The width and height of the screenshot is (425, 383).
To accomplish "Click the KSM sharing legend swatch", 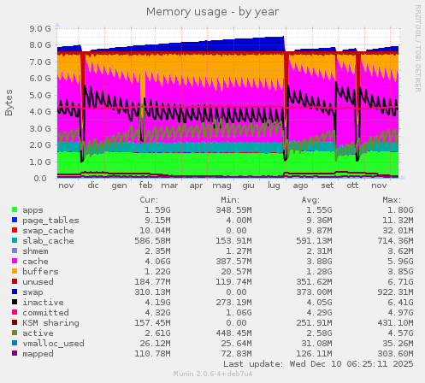I will pos(15,322).
